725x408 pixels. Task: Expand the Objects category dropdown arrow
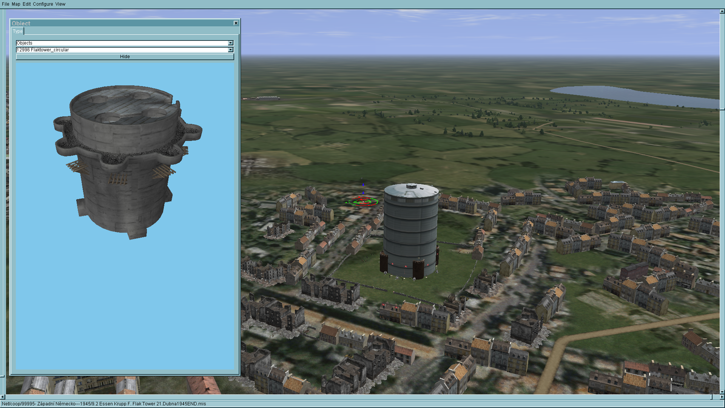pyautogui.click(x=230, y=43)
